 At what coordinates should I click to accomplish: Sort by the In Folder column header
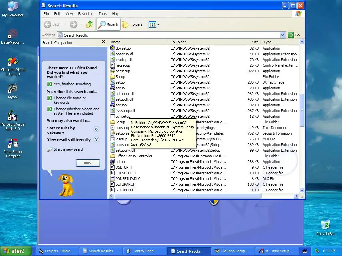198,42
